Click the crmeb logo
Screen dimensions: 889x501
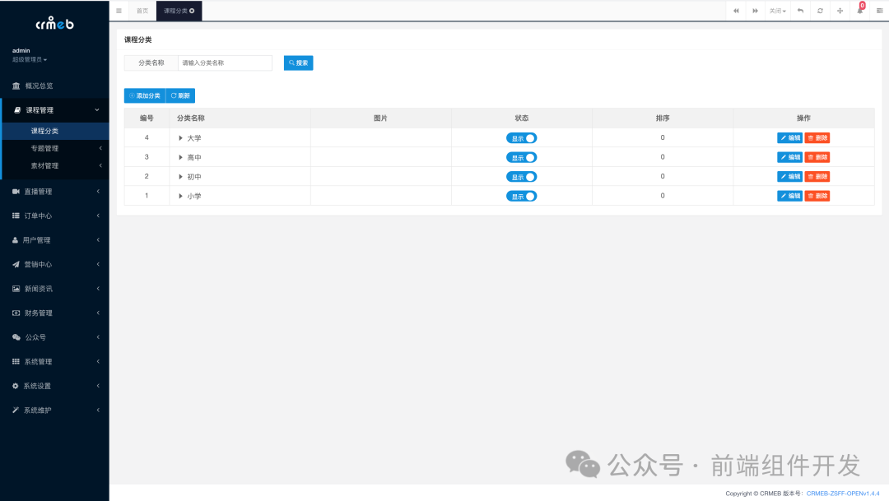[54, 24]
